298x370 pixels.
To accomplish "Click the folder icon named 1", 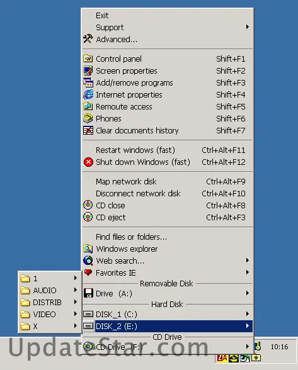I will coord(25,279).
